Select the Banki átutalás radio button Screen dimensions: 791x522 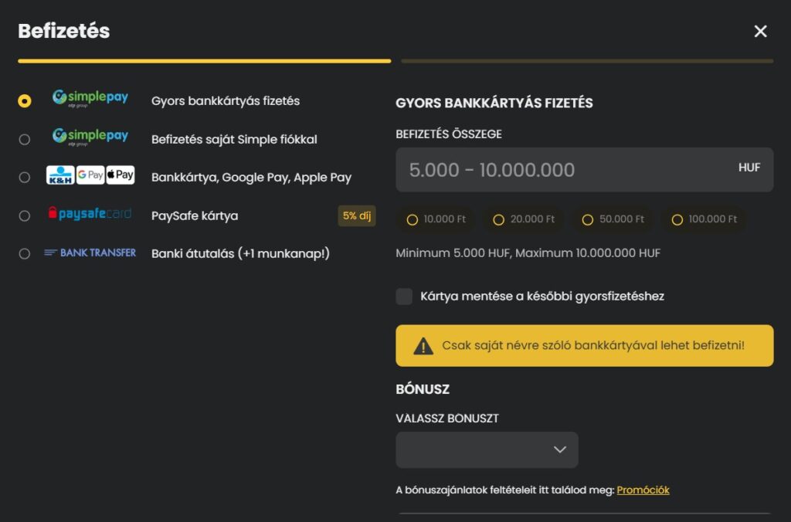tap(25, 254)
